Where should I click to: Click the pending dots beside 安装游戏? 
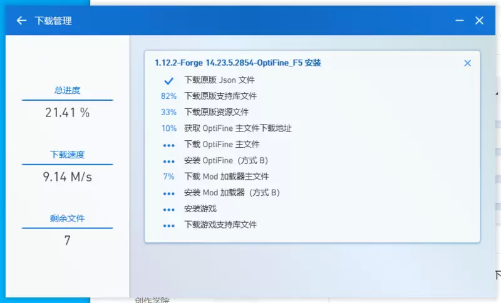point(168,210)
